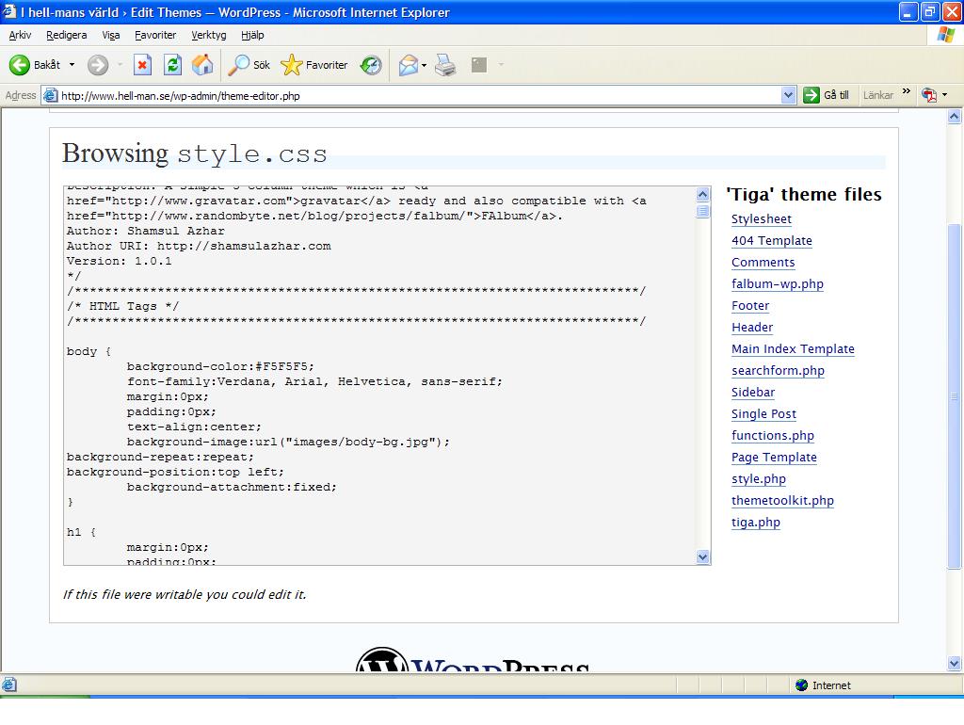Open the Page Template link

[x=774, y=457]
